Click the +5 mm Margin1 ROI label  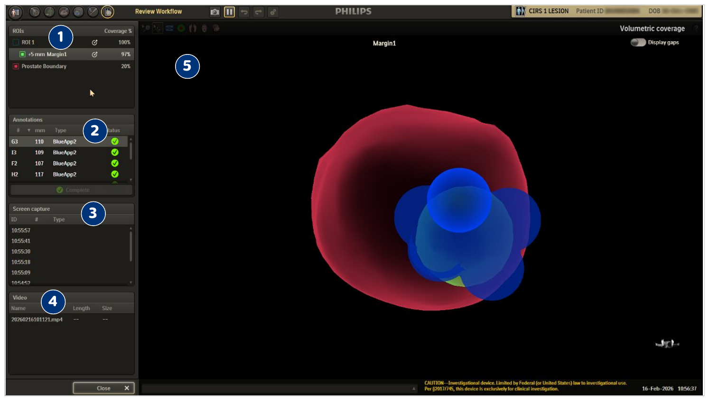pos(47,55)
